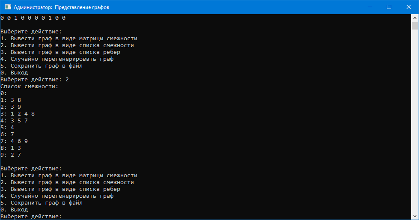Click the vertical scrollbar thumb
Image resolution: width=419 pixels, height=220 pixels.
point(415,26)
